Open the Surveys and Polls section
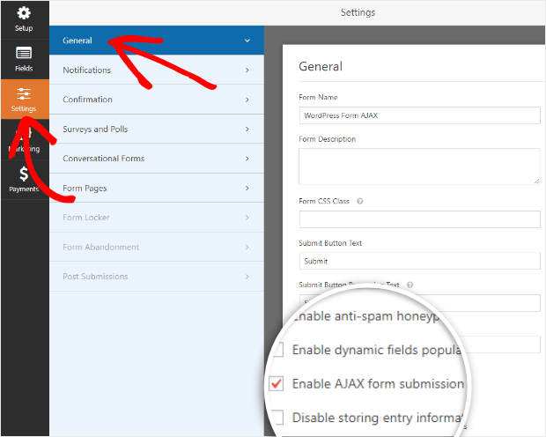The image size is (546, 437). (157, 129)
